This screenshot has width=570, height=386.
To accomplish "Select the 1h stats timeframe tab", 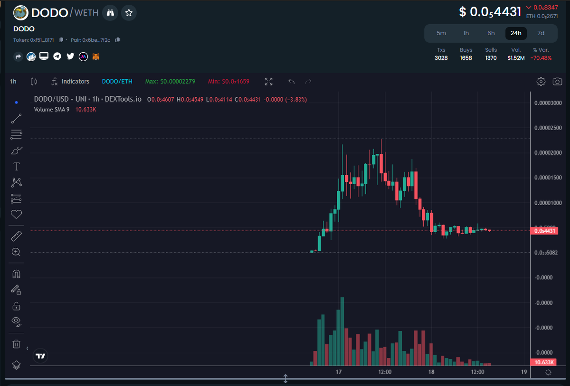I will pos(466,33).
